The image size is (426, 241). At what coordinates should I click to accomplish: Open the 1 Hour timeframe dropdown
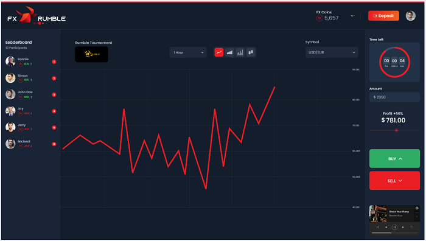point(188,52)
